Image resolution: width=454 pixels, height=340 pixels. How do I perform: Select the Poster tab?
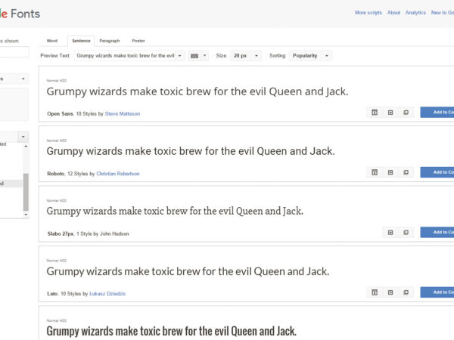click(138, 41)
